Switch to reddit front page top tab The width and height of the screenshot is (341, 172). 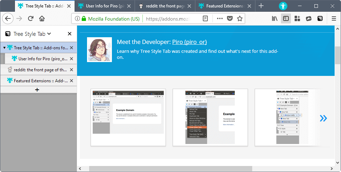coord(165,6)
